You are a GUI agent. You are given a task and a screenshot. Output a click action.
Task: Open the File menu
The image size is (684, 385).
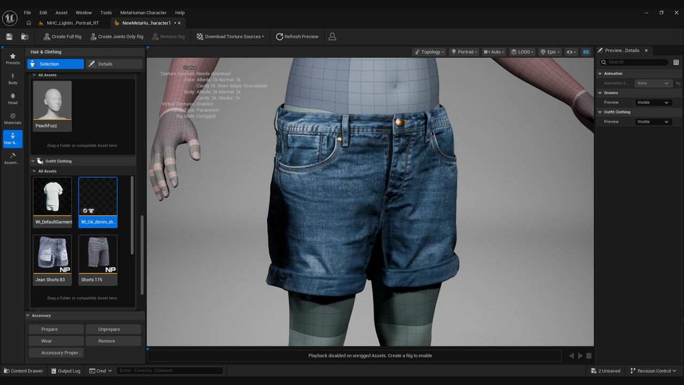click(27, 12)
